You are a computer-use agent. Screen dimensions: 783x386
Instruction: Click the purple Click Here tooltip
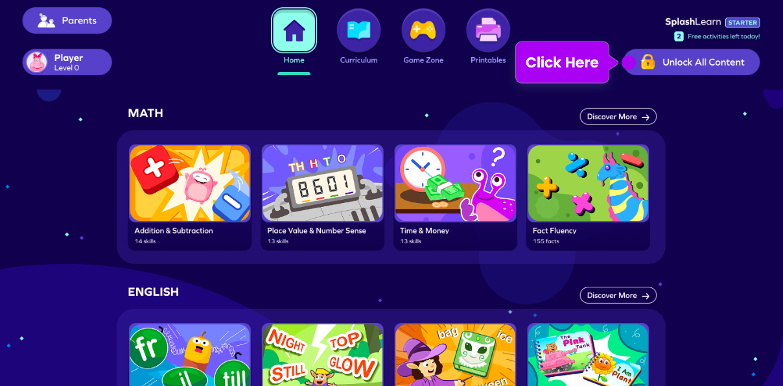[562, 62]
